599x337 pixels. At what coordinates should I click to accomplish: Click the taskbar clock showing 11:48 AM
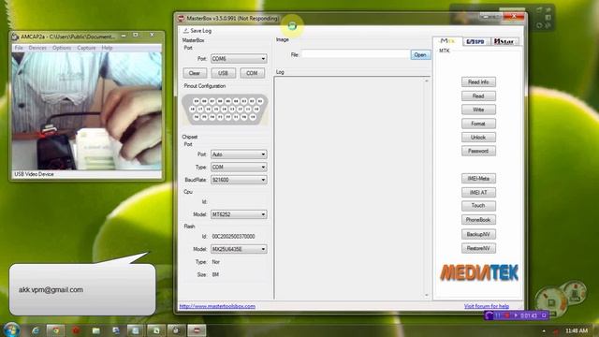577,330
